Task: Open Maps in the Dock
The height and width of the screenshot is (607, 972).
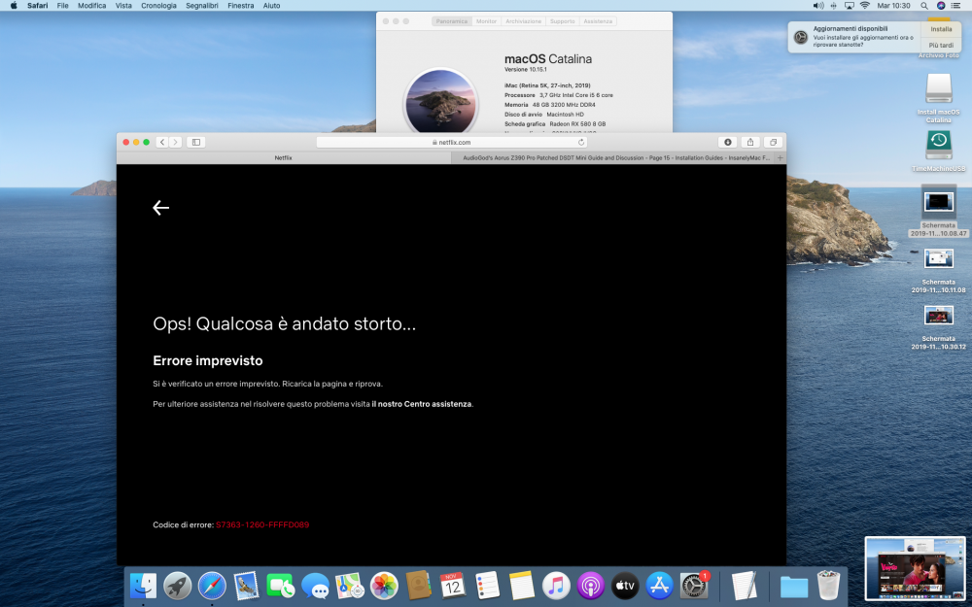Action: 350,585
